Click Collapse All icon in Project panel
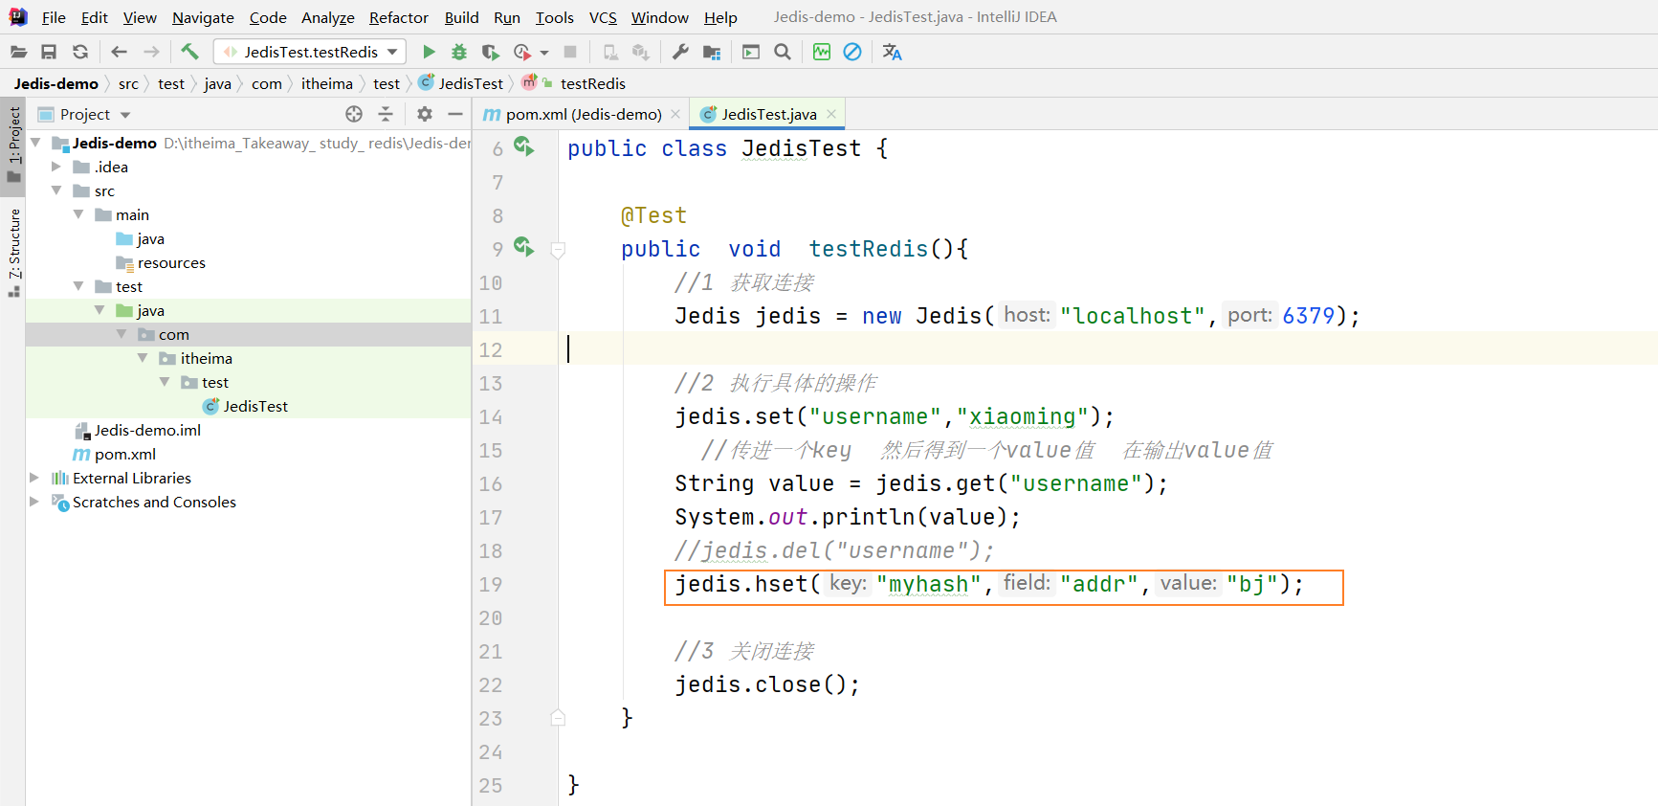 386,114
